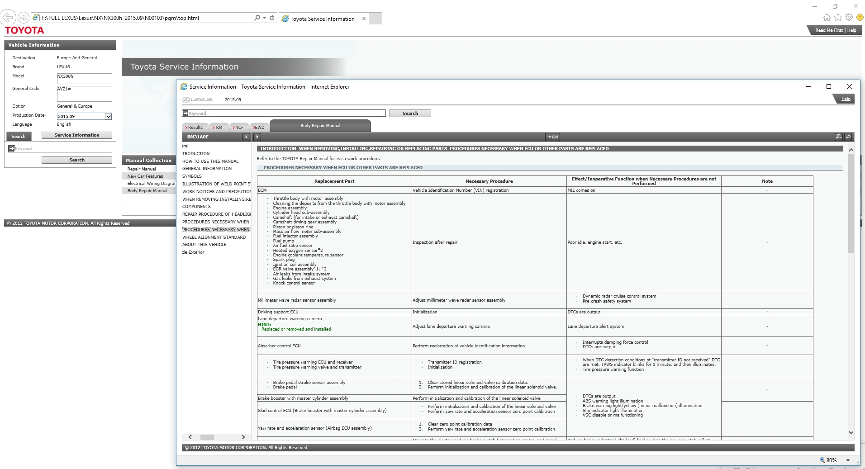Click the address bar search magnifier icon
Viewport: 865px width, 469px height.
pyautogui.click(x=257, y=18)
